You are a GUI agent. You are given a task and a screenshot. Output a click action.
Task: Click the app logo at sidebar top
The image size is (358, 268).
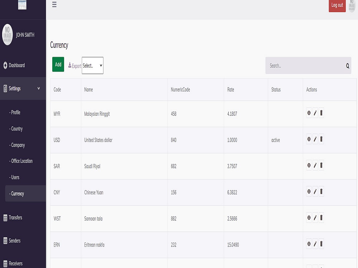(x=22, y=5)
